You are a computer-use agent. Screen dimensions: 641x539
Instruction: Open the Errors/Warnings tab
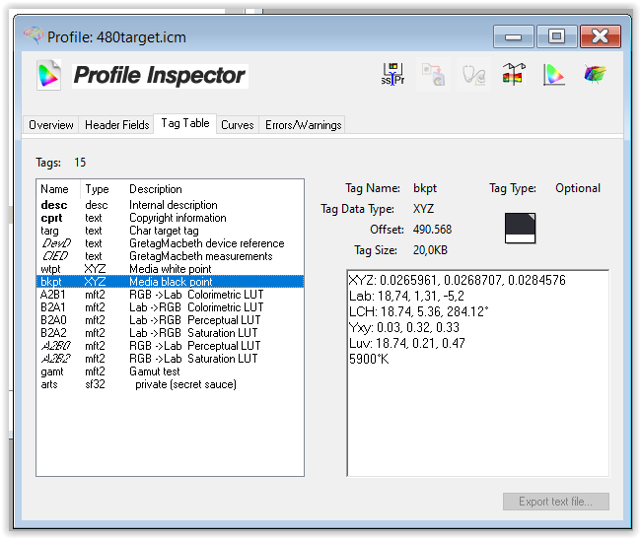point(304,125)
